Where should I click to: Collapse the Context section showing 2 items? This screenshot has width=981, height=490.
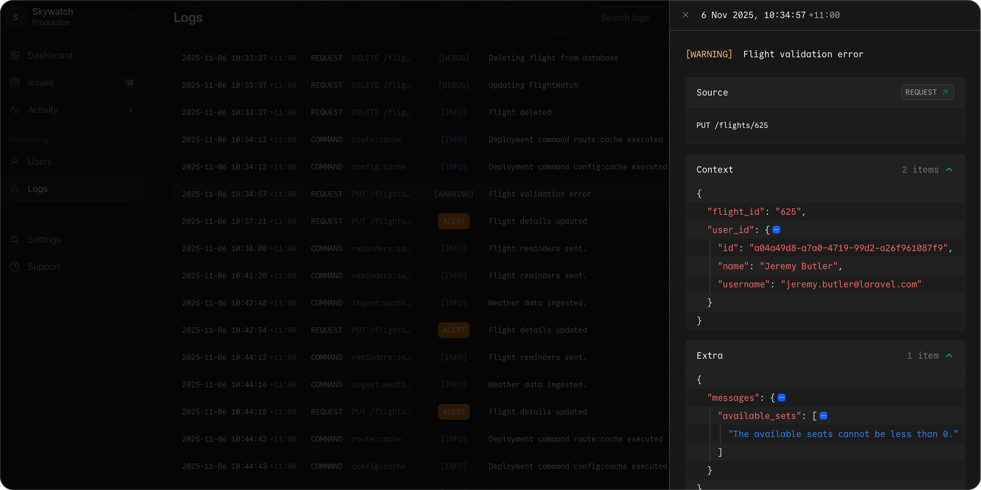(x=950, y=169)
